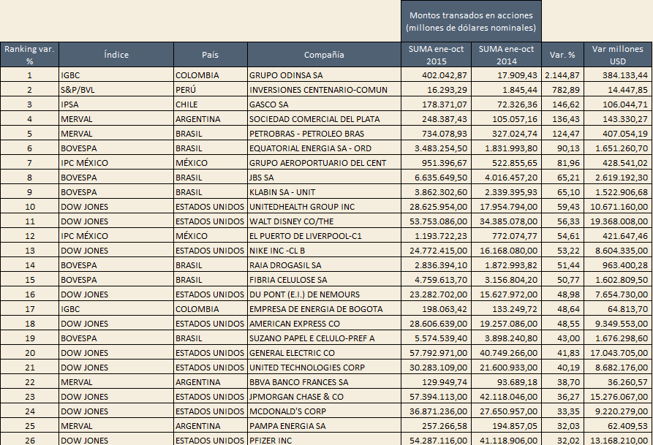Select "MCDONALD'S CORP" cell
The image size is (653, 445).
(x=324, y=411)
